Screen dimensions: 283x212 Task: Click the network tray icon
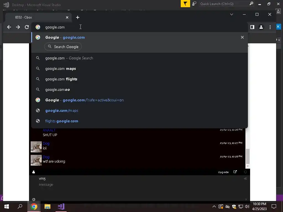coord(241,206)
